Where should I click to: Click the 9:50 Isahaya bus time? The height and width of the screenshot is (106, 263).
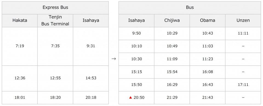pos(136,33)
